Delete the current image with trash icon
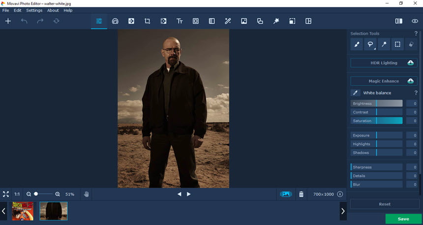Image resolution: width=423 pixels, height=225 pixels. [302, 194]
